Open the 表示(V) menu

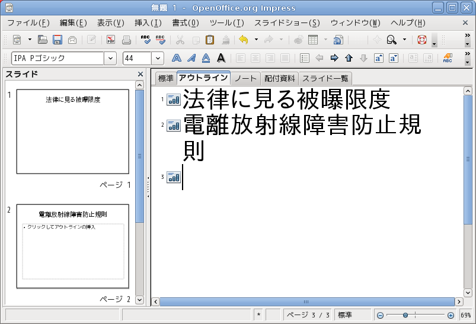pos(110,23)
